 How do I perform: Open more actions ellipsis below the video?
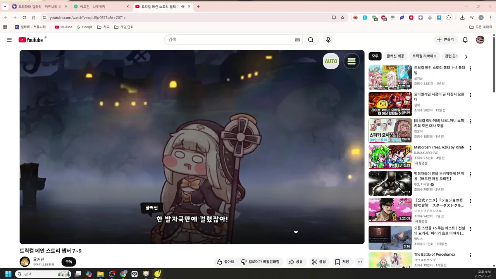pyautogui.click(x=360, y=262)
